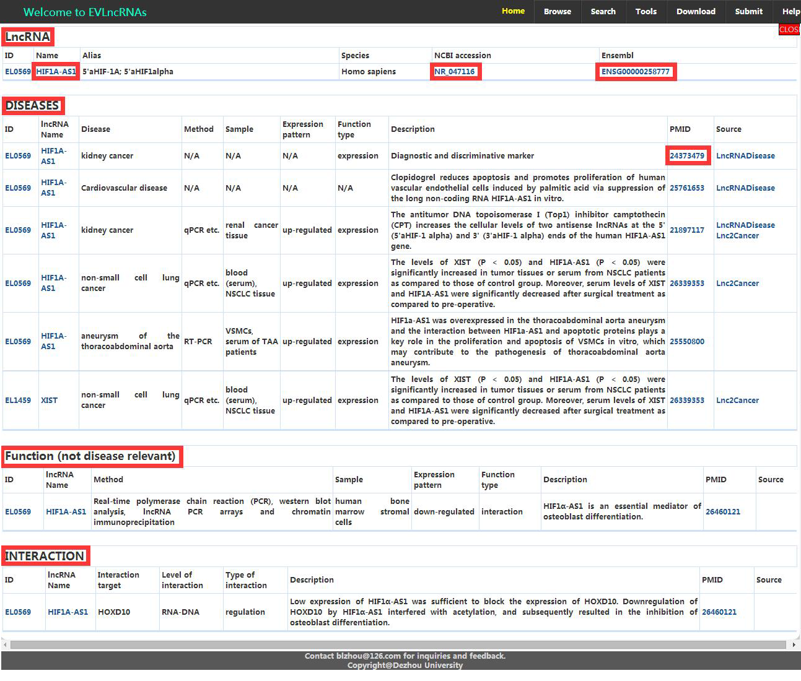
Task: Open the Browse menu
Action: click(x=558, y=11)
